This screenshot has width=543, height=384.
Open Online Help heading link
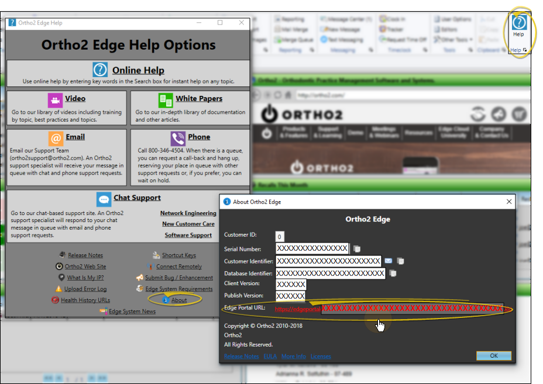tap(138, 70)
